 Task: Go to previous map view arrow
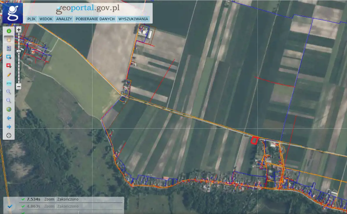[x=9, y=118]
